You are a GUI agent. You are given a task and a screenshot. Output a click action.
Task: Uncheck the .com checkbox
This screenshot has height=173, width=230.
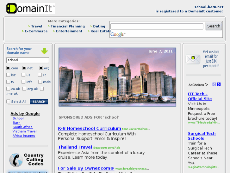point(8,68)
